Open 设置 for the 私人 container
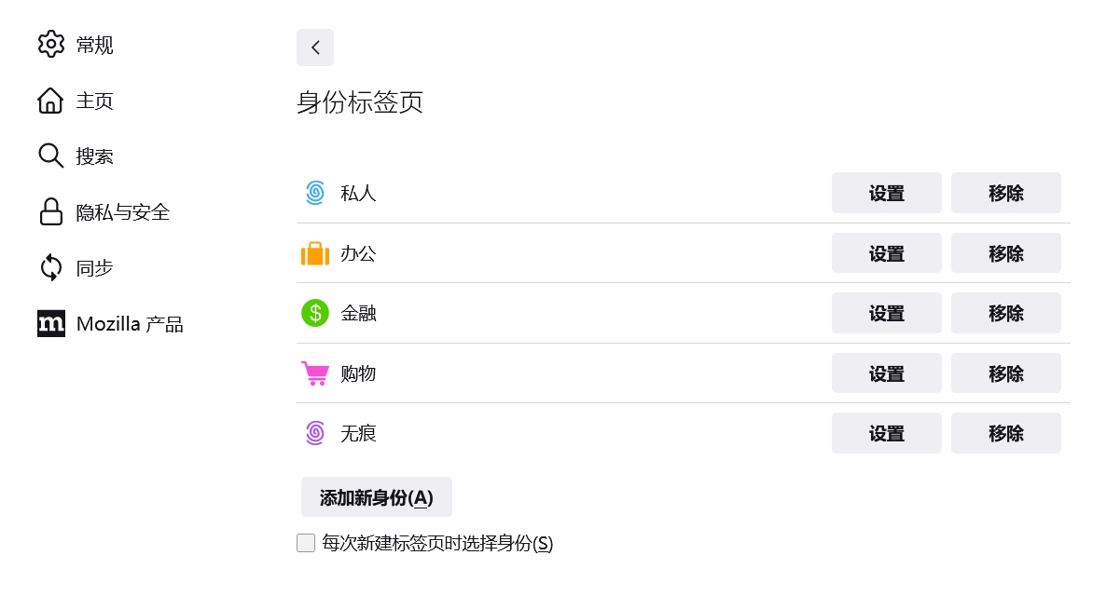 [x=886, y=193]
